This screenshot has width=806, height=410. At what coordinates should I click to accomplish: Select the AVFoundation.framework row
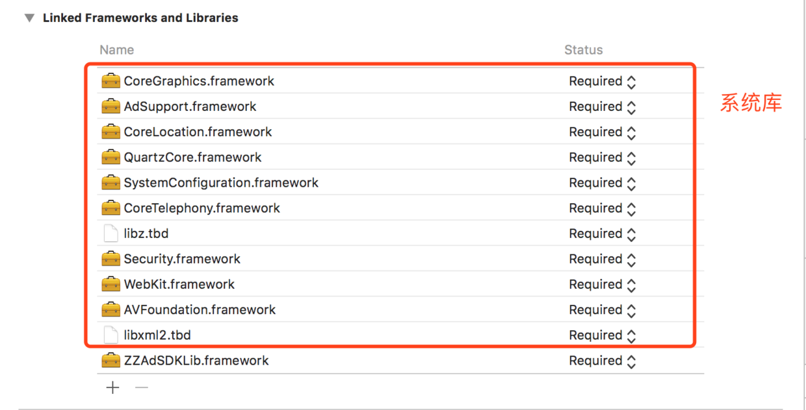coord(200,310)
